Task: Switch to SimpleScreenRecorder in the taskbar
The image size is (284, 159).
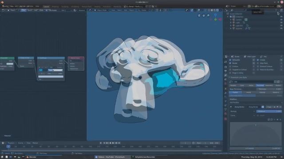Action: pos(145,157)
